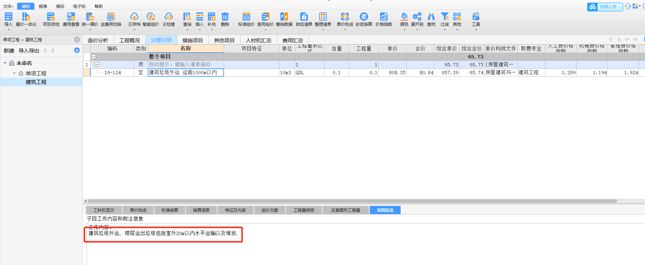Click 云存档 cloud archive icon
This screenshot has width=645, height=265.
coord(134,16)
